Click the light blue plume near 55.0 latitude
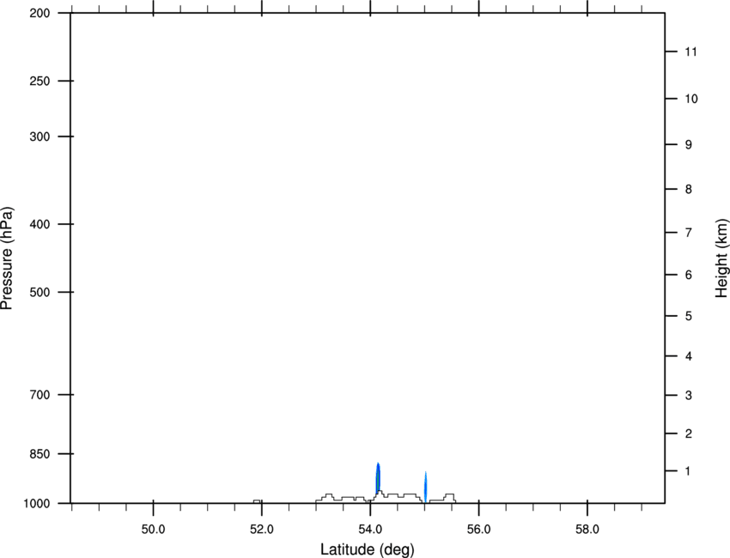The height and width of the screenshot is (558, 730). tap(425, 488)
